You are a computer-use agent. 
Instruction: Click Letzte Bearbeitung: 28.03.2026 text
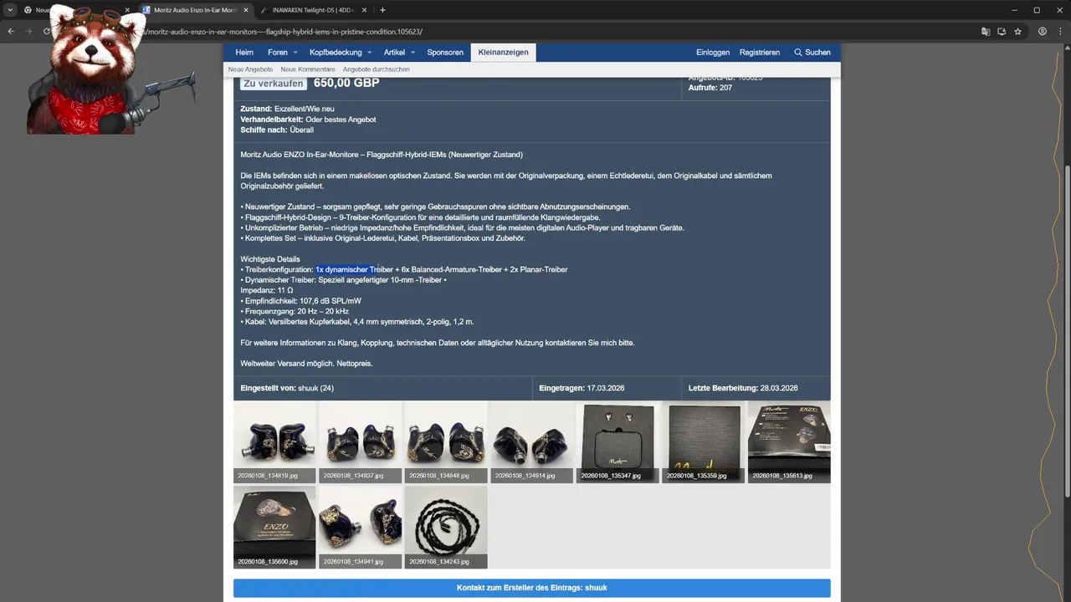[743, 388]
